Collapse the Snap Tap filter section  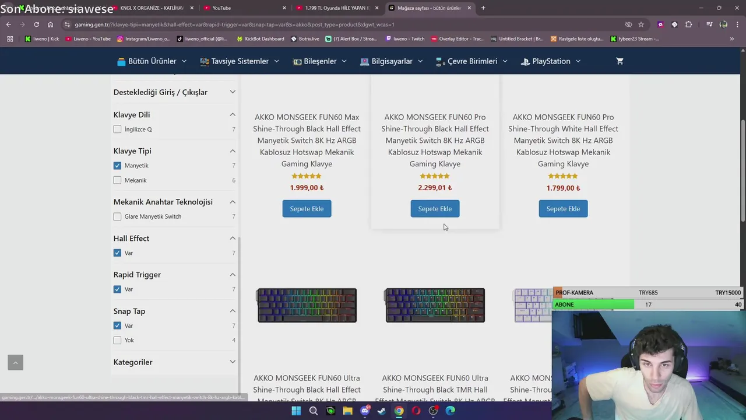[x=233, y=311]
